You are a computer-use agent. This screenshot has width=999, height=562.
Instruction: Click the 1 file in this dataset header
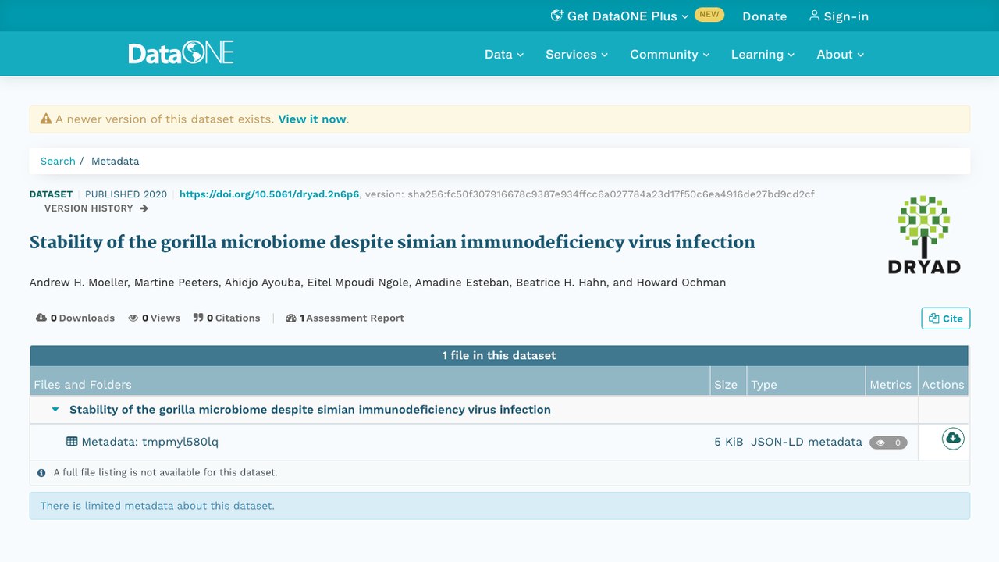[x=499, y=355]
